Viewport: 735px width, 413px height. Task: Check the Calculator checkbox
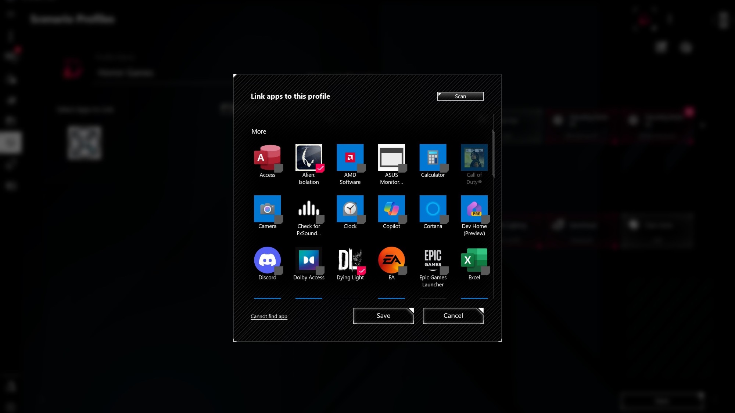coord(444,168)
